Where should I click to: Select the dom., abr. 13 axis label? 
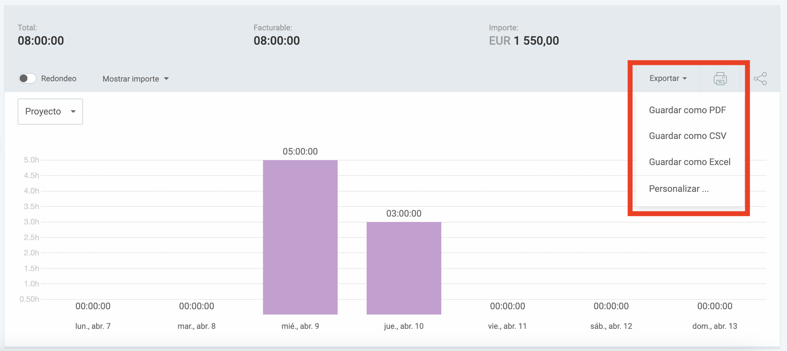pyautogui.click(x=714, y=326)
